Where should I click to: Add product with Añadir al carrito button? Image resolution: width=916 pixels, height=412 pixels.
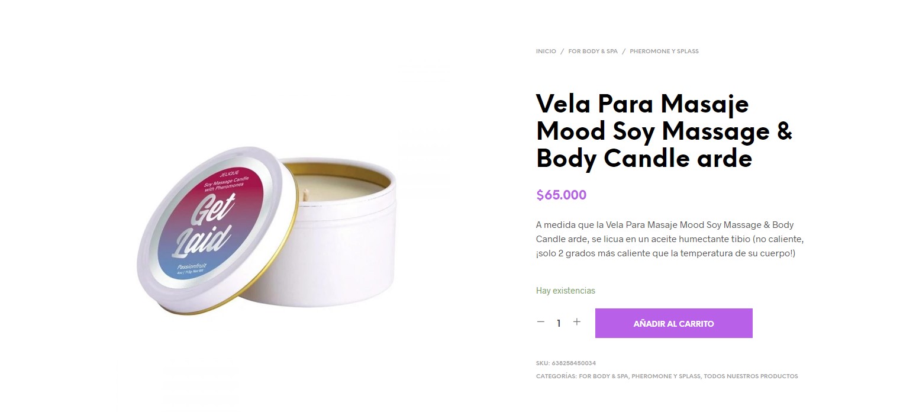[673, 323]
